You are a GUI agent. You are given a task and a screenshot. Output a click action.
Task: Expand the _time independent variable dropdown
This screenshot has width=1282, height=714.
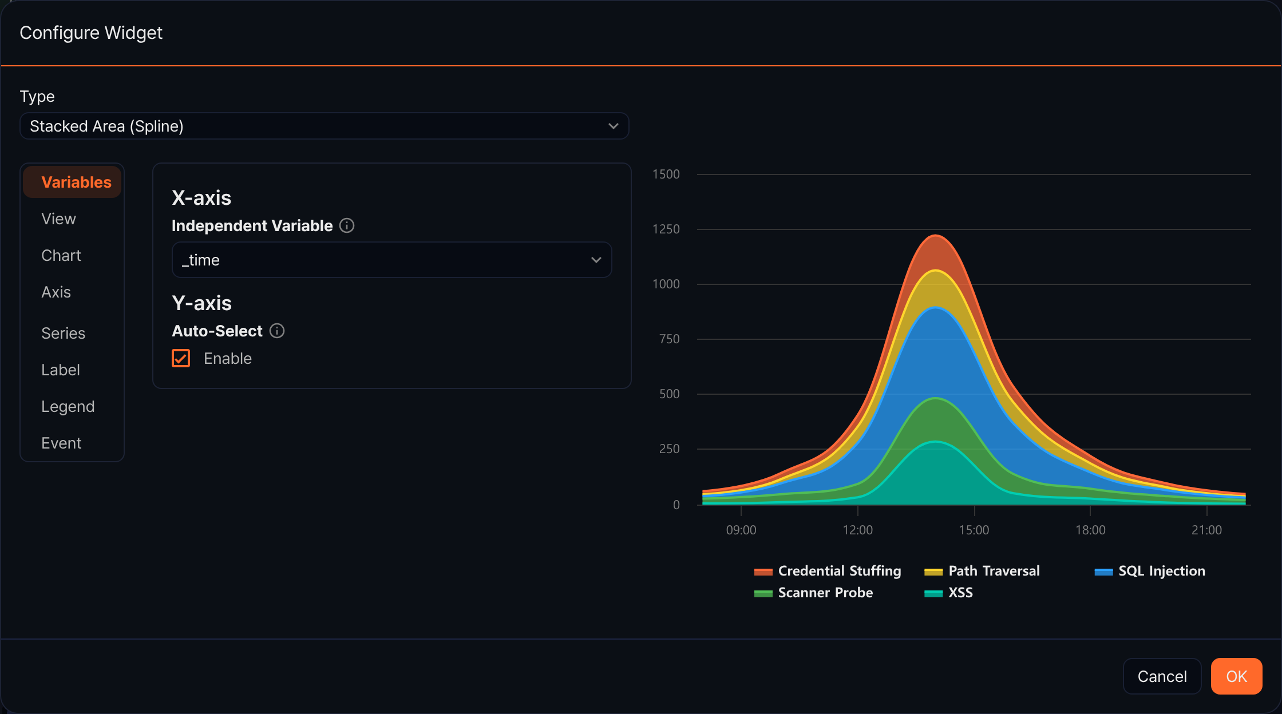[x=392, y=260]
